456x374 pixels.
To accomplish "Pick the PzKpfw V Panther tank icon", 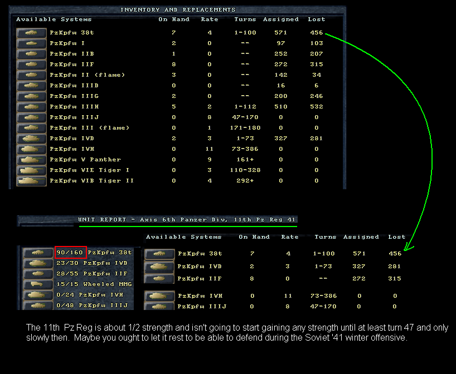I will tap(31, 160).
